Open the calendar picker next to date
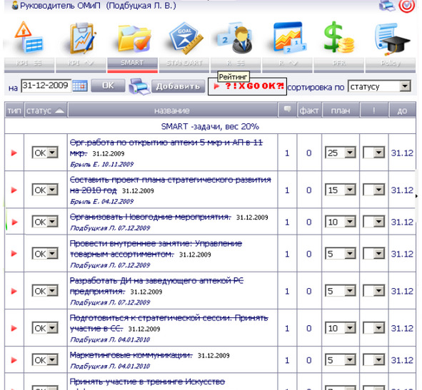This screenshot has height=390, width=422. [80, 86]
